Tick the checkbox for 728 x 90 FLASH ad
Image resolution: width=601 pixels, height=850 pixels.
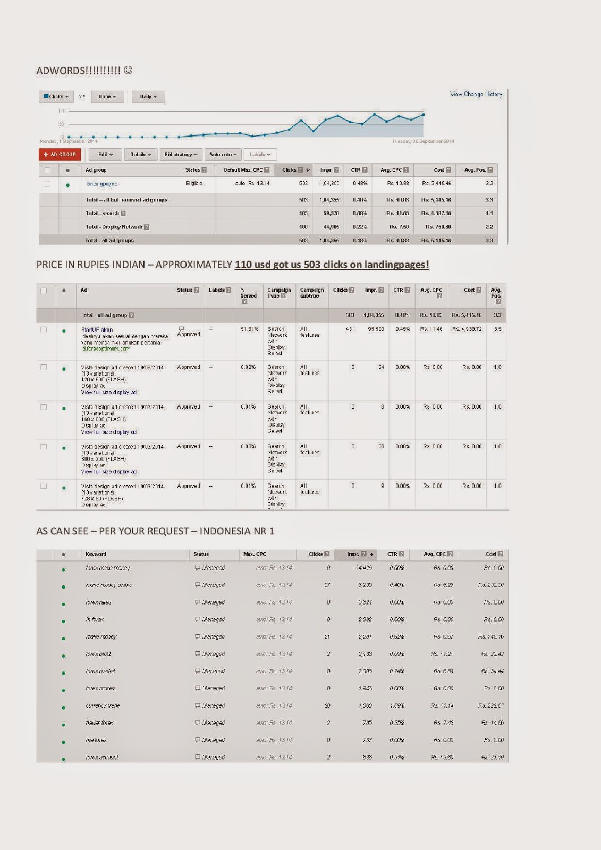(x=44, y=486)
